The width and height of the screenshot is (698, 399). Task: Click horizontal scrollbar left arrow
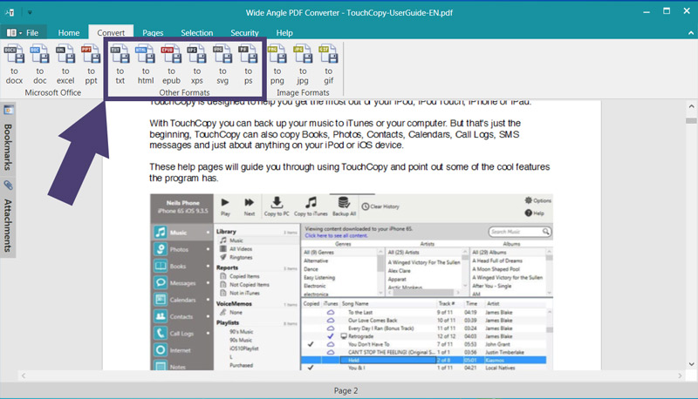point(24,375)
